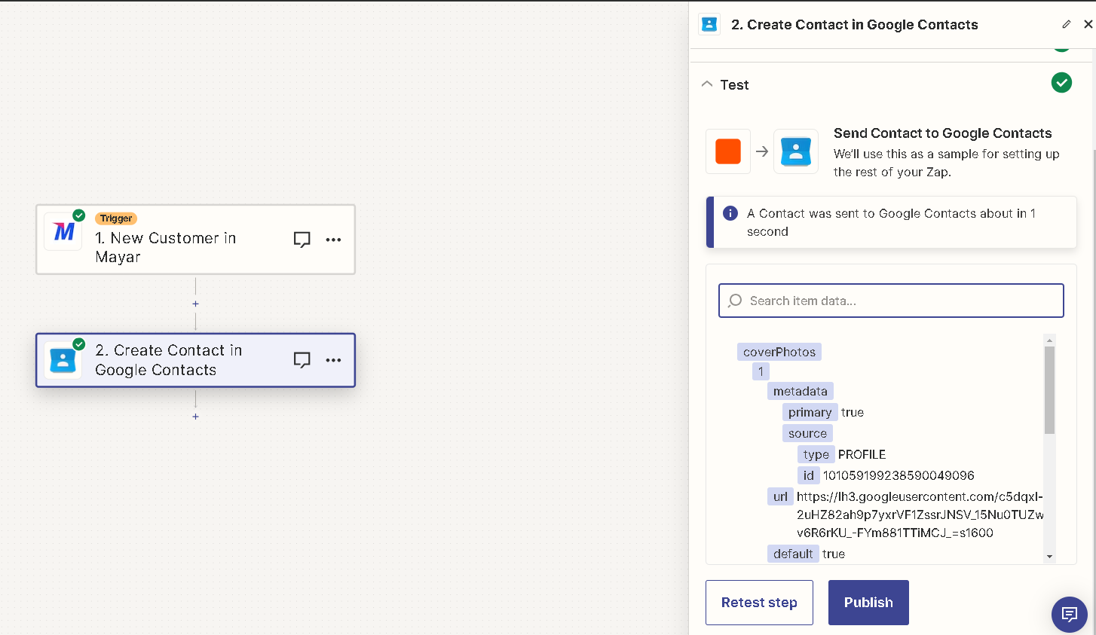Collapse the Test section chevron
The image size is (1096, 635).
pyautogui.click(x=707, y=84)
